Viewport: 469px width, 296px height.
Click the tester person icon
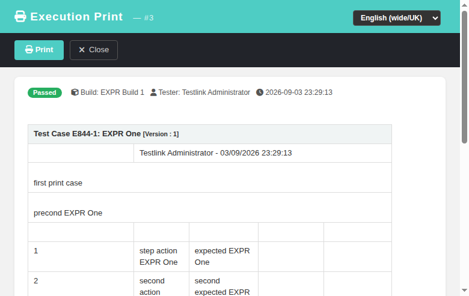point(153,92)
